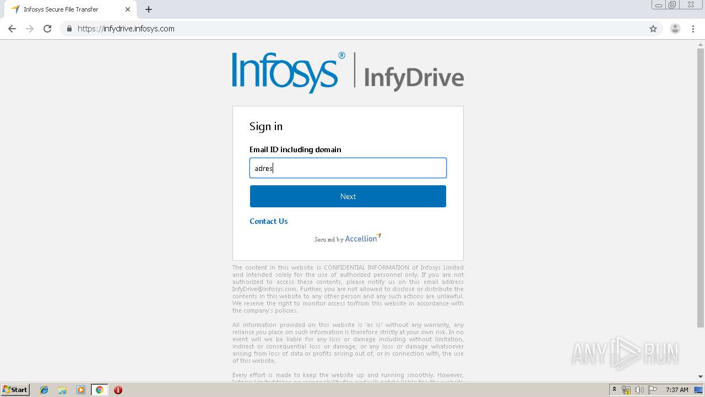Minimize the Chrome window

[x=658, y=5]
